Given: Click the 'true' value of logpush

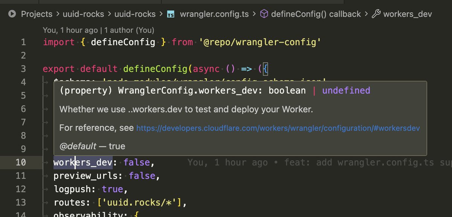Looking at the screenshot, I should pos(112,189).
